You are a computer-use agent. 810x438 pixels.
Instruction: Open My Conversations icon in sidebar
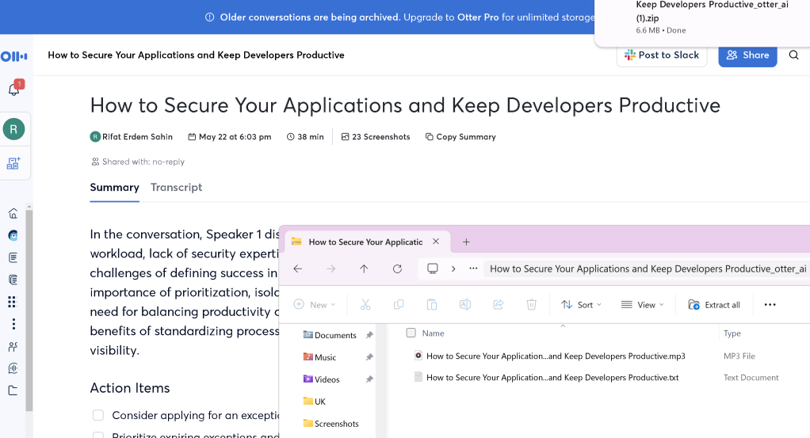(x=13, y=257)
